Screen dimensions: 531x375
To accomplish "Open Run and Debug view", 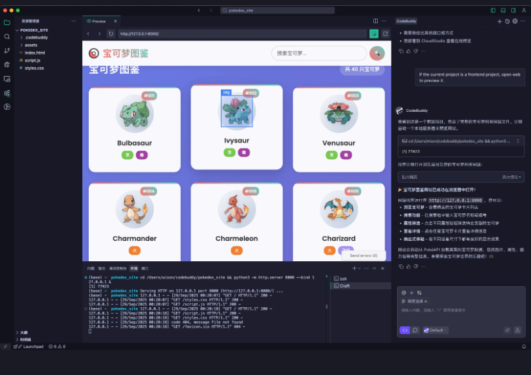I will tap(7, 64).
